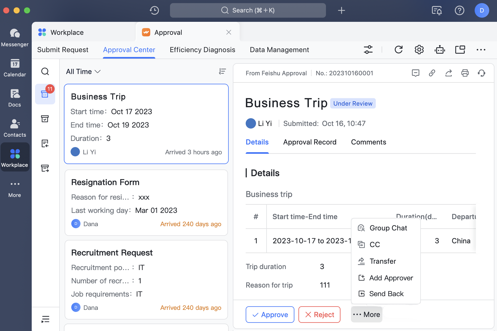Screen dimensions: 497x331
Task: Print the Business Trip approval
Action: 465,73
